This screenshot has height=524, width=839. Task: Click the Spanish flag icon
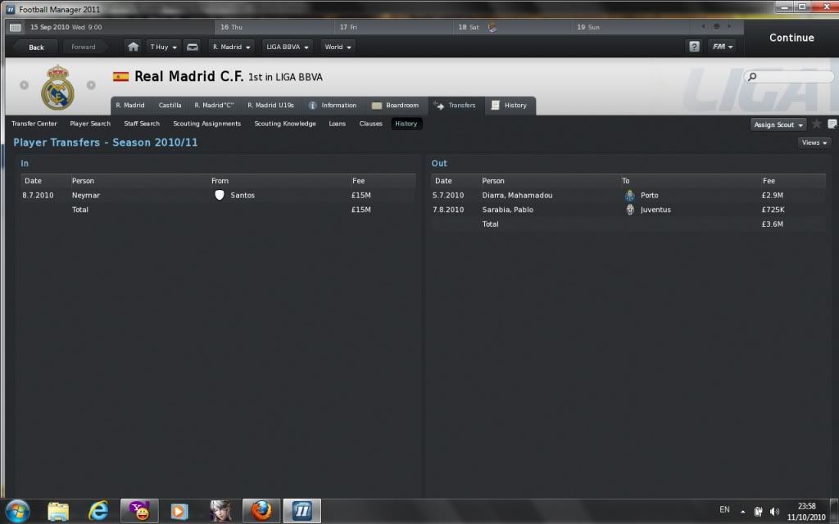tap(120, 77)
